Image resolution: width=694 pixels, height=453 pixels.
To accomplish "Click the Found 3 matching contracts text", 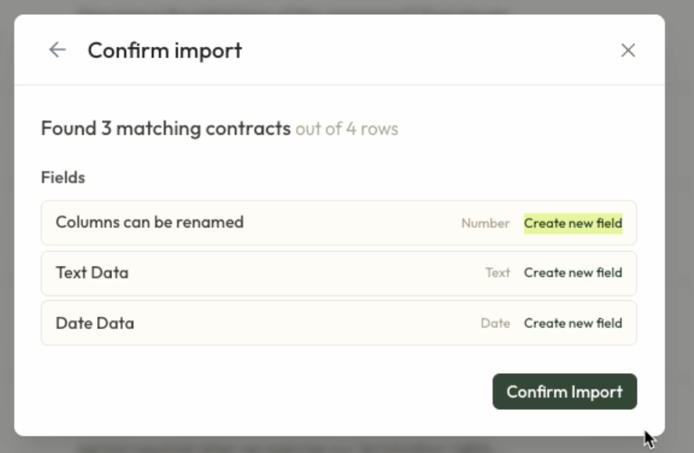I will (165, 129).
